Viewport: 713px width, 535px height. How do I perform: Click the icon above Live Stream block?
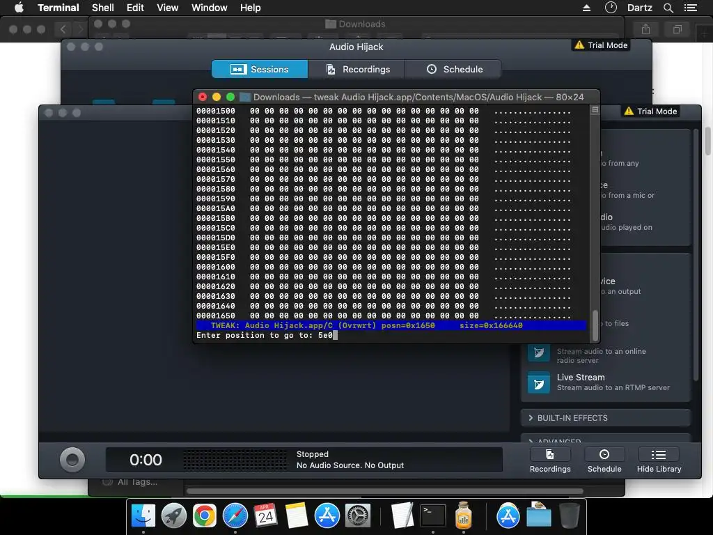point(539,352)
